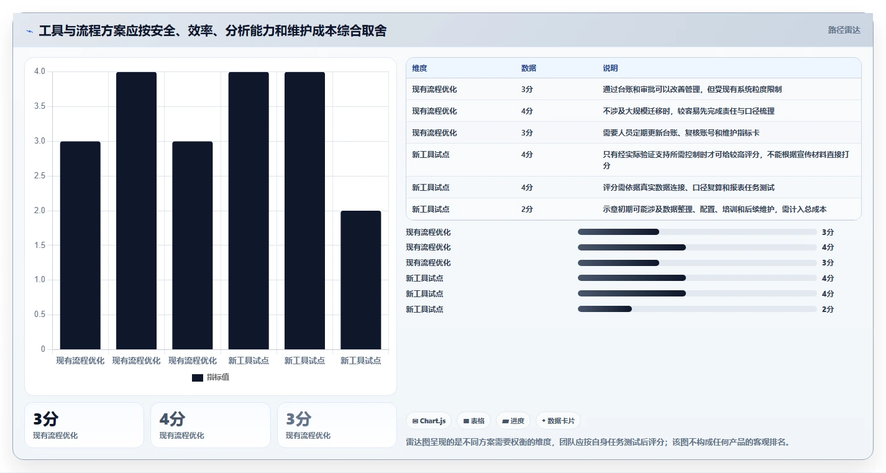The height and width of the screenshot is (473, 886).
Task: Click the 说明 column header
Action: pos(610,68)
